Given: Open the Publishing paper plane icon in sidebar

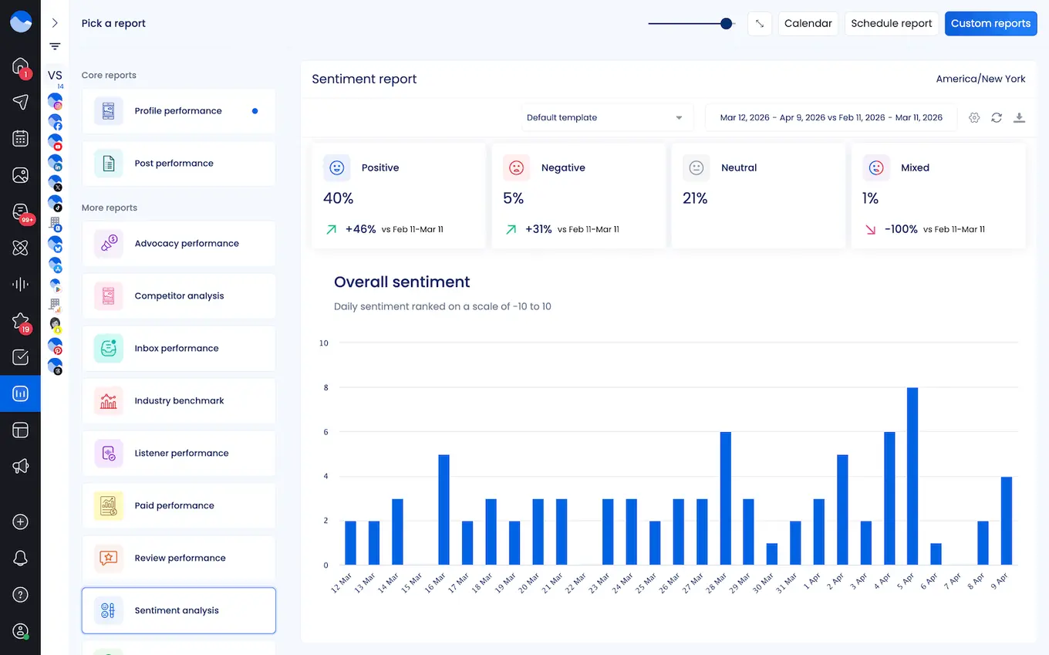Looking at the screenshot, I should point(20,102).
